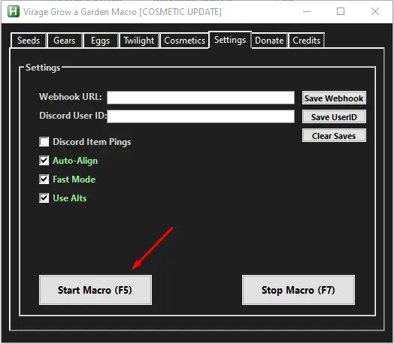The width and height of the screenshot is (394, 344).
Task: Click the Webhook URL input field
Action: 201,98
